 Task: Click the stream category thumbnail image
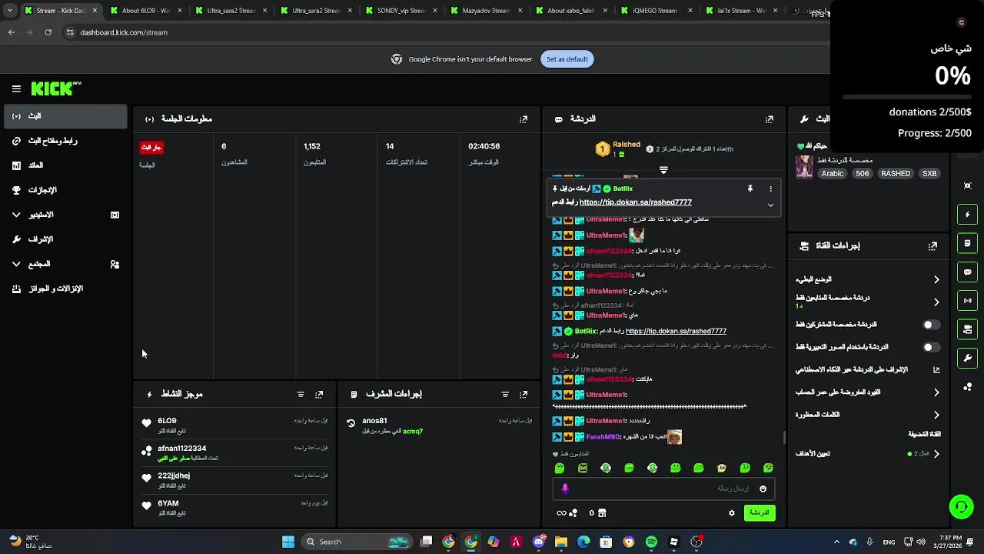click(804, 167)
